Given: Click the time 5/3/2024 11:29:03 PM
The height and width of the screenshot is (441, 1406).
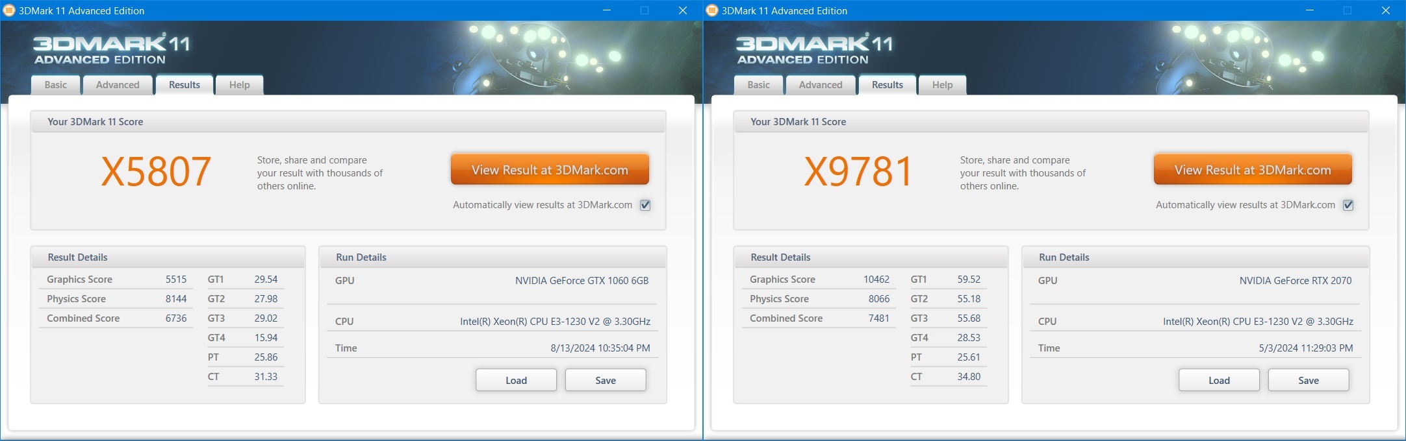Looking at the screenshot, I should coord(1306,348).
